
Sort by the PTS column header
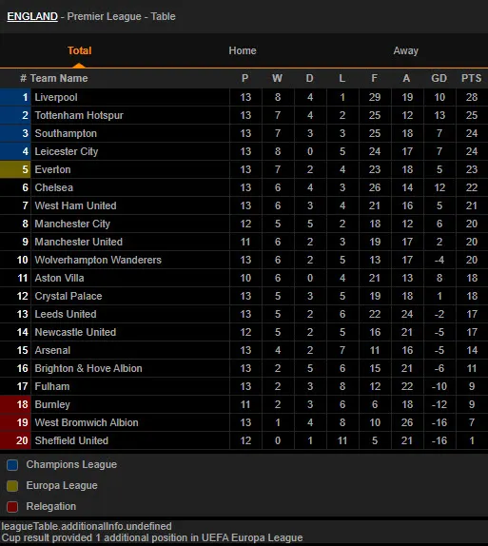coord(471,78)
